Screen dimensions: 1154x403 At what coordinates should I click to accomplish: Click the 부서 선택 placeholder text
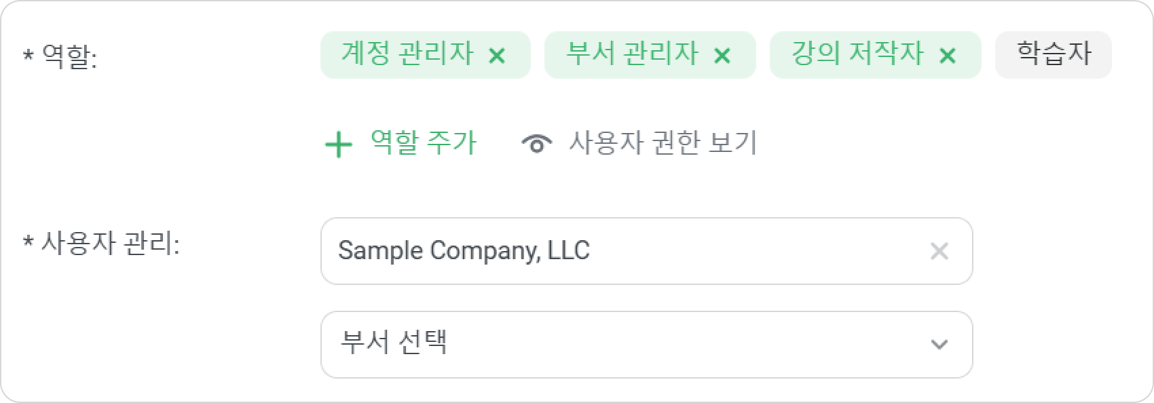[393, 342]
